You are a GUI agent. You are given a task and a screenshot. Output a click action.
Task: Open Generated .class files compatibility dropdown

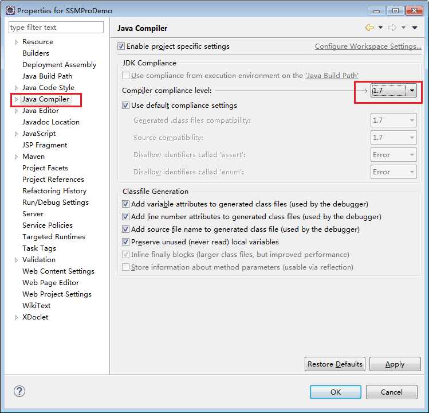393,120
